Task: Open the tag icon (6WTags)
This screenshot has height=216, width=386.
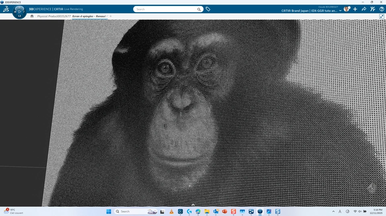Action: 208,9
